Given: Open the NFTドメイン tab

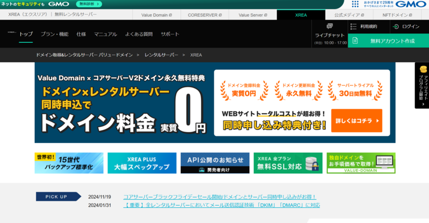Looking at the screenshot, I should (398, 15).
